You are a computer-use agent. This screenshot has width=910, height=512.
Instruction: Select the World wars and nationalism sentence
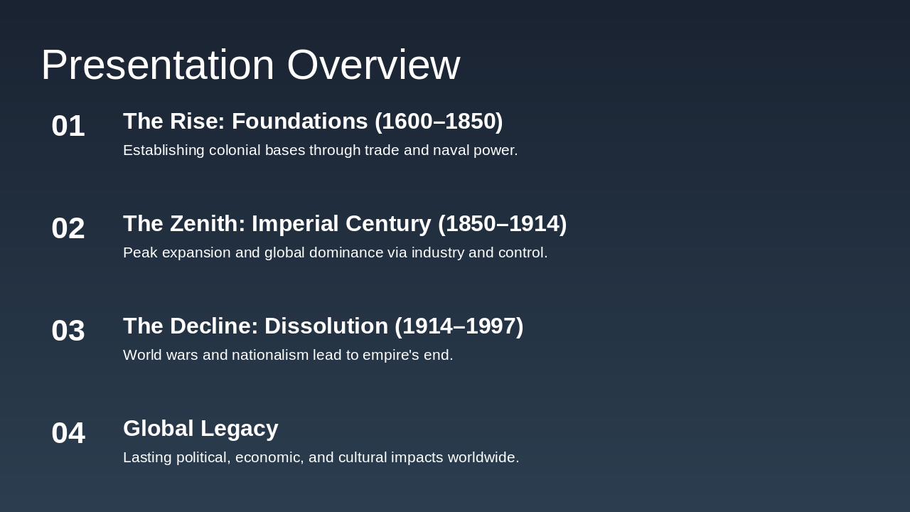click(x=288, y=355)
